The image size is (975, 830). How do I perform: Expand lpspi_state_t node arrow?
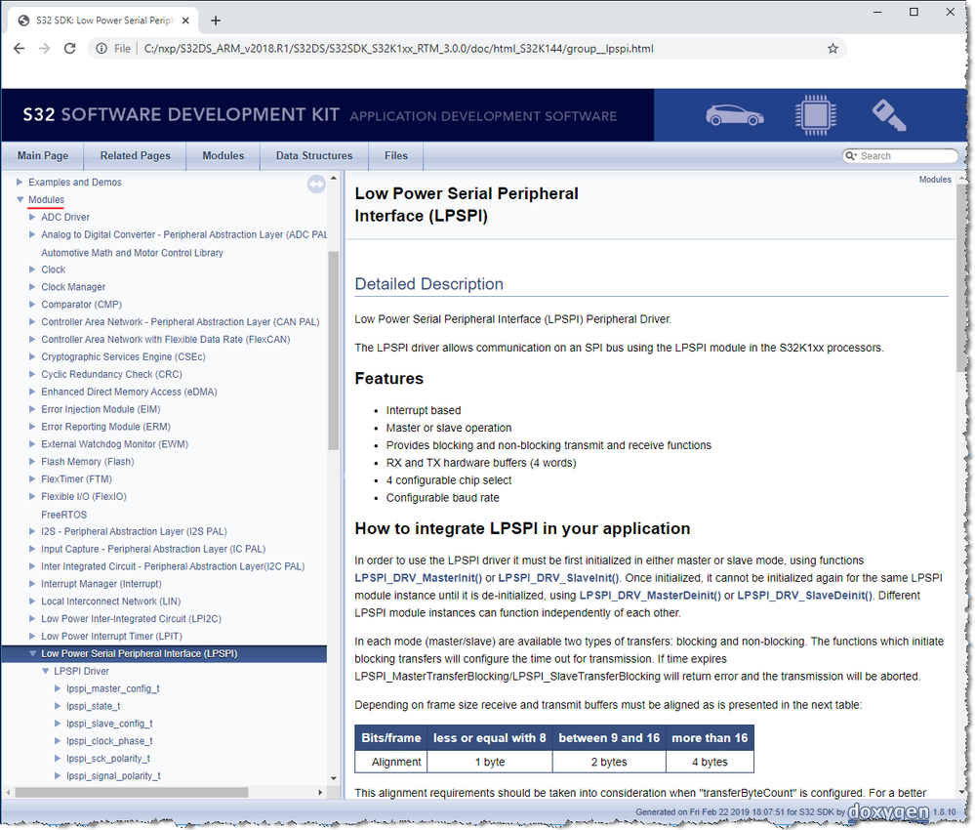58,706
